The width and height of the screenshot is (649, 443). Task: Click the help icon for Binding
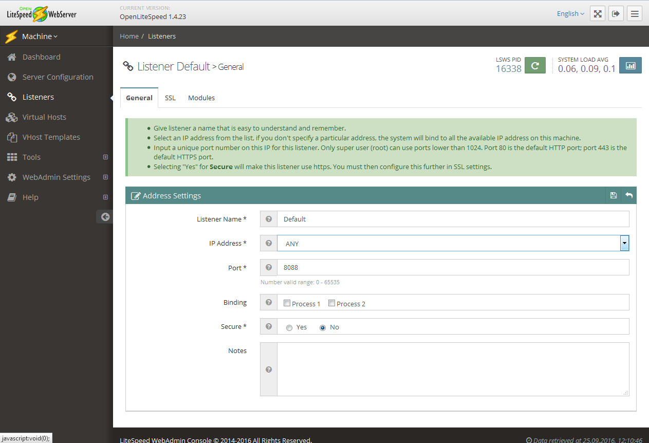click(269, 302)
